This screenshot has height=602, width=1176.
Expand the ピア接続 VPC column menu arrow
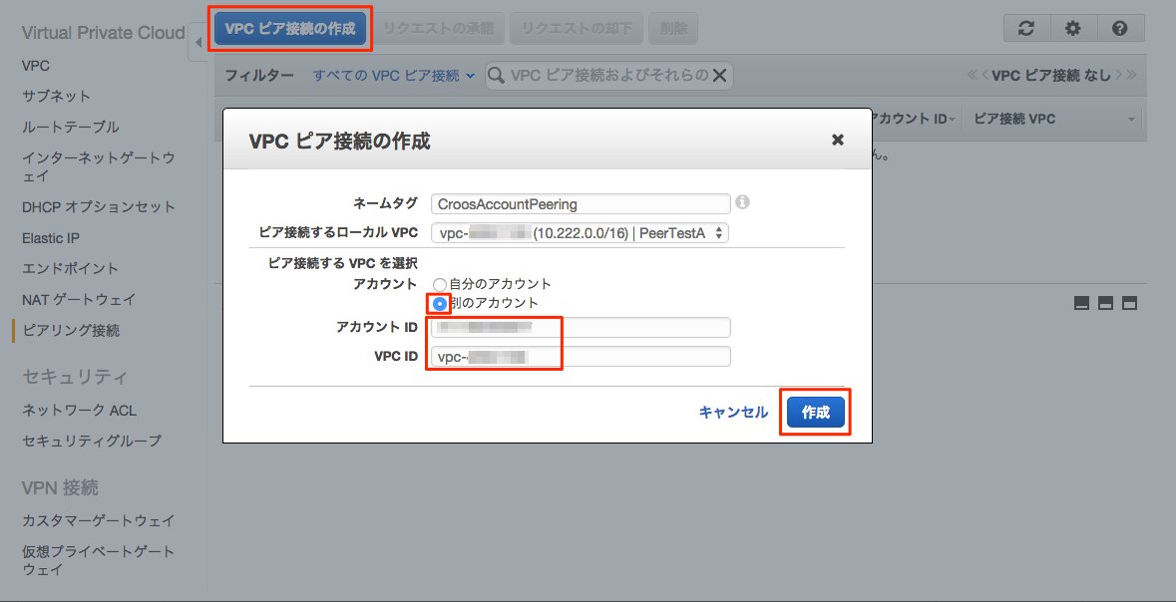coord(1130,120)
